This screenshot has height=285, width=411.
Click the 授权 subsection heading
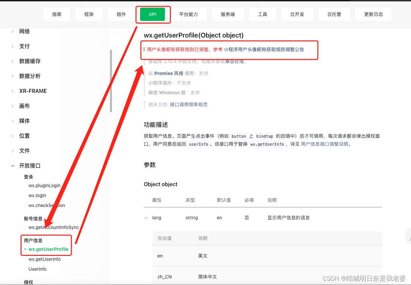point(28,282)
